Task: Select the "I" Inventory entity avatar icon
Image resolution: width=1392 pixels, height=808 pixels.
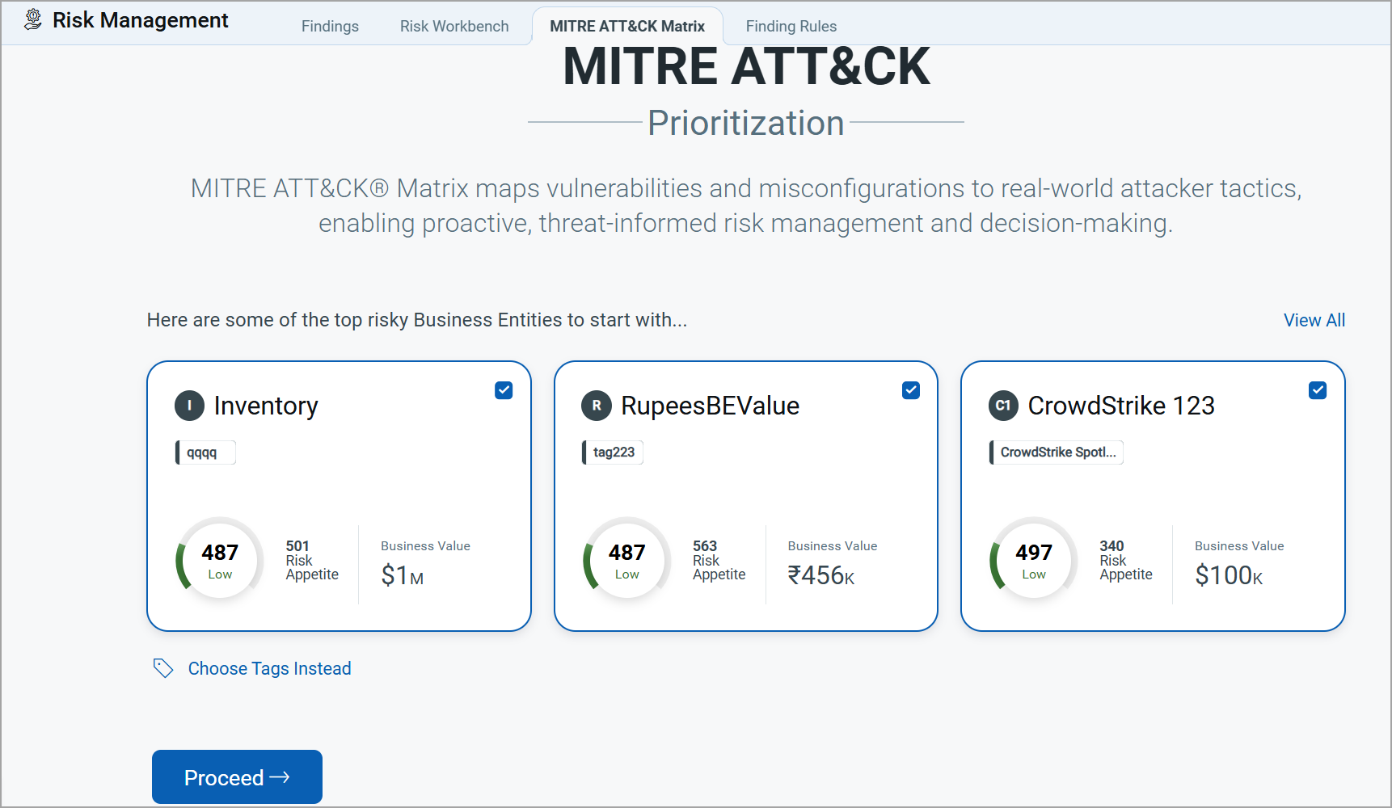Action: pos(189,406)
